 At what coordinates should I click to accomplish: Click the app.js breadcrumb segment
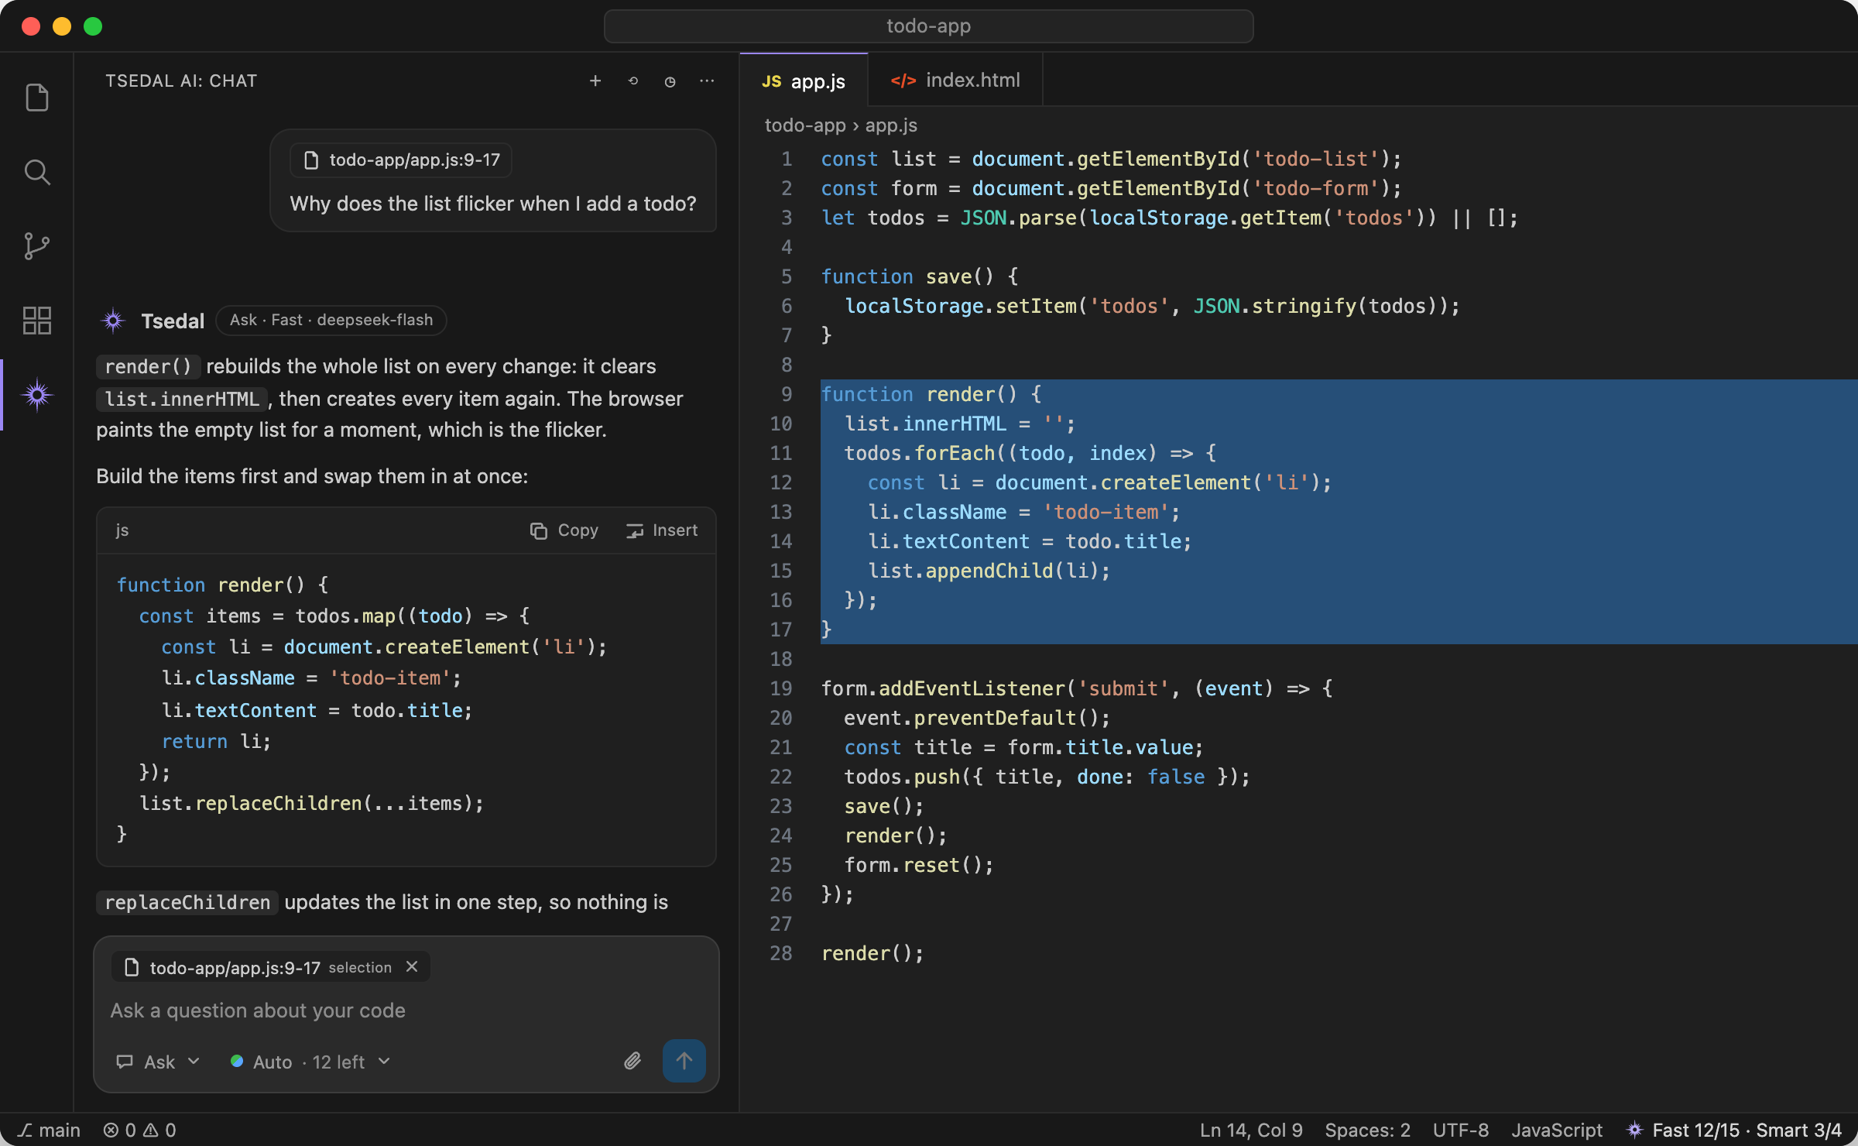891,125
